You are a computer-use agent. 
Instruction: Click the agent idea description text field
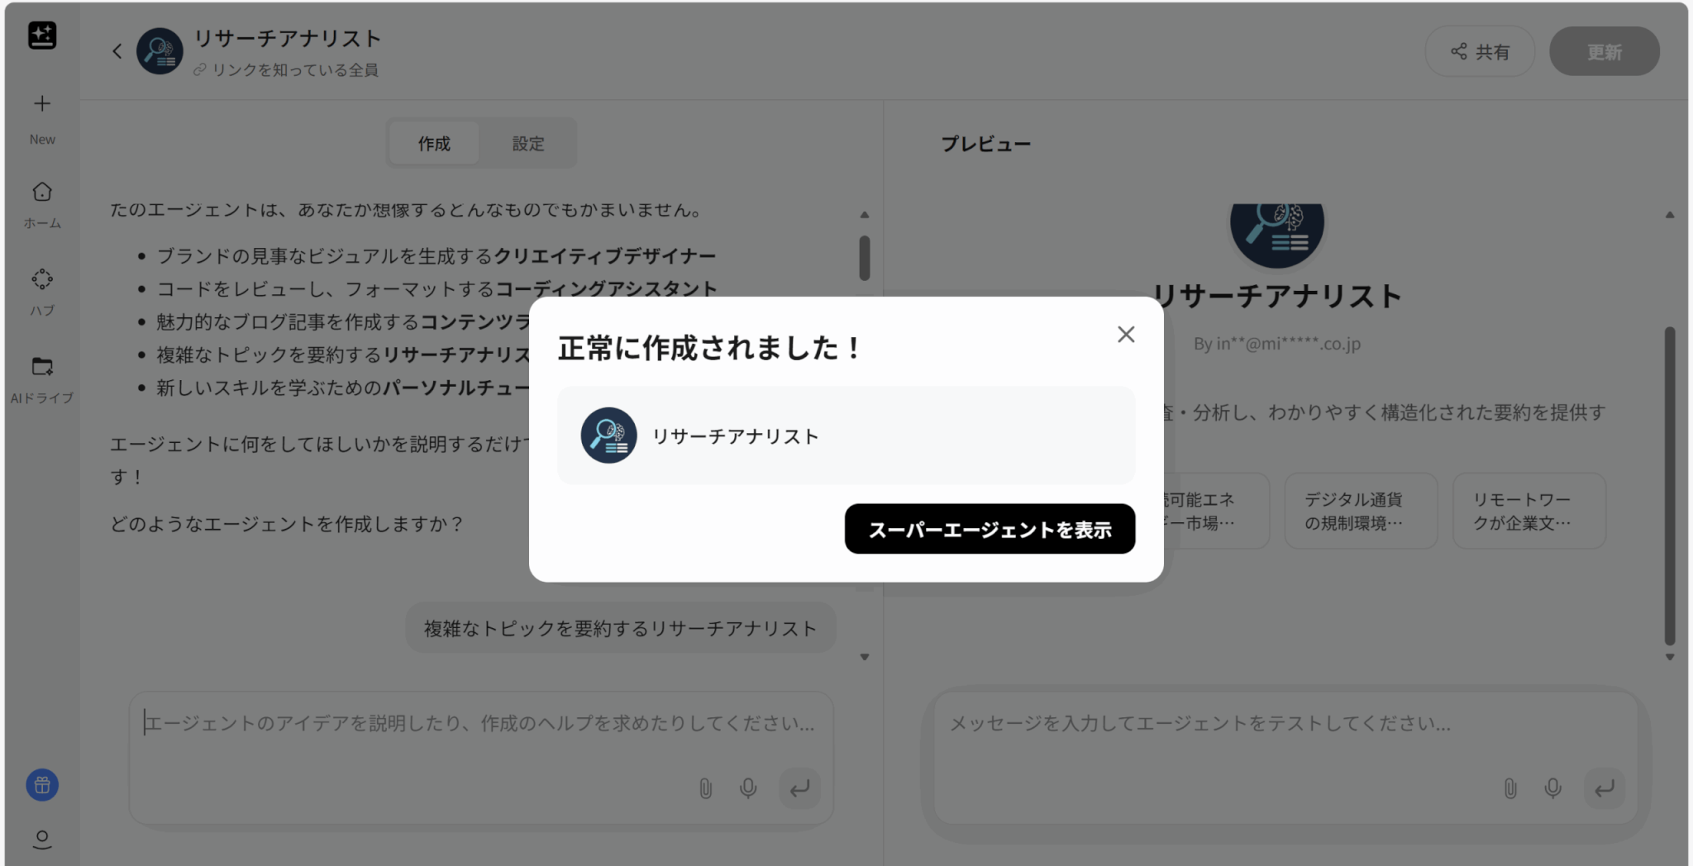(479, 724)
